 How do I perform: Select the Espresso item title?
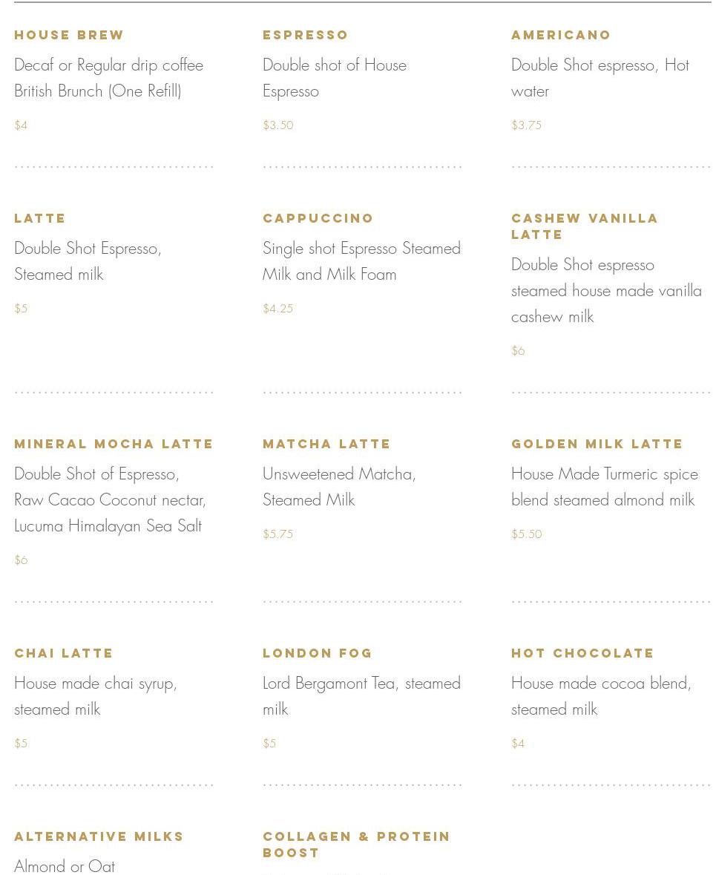click(x=305, y=35)
